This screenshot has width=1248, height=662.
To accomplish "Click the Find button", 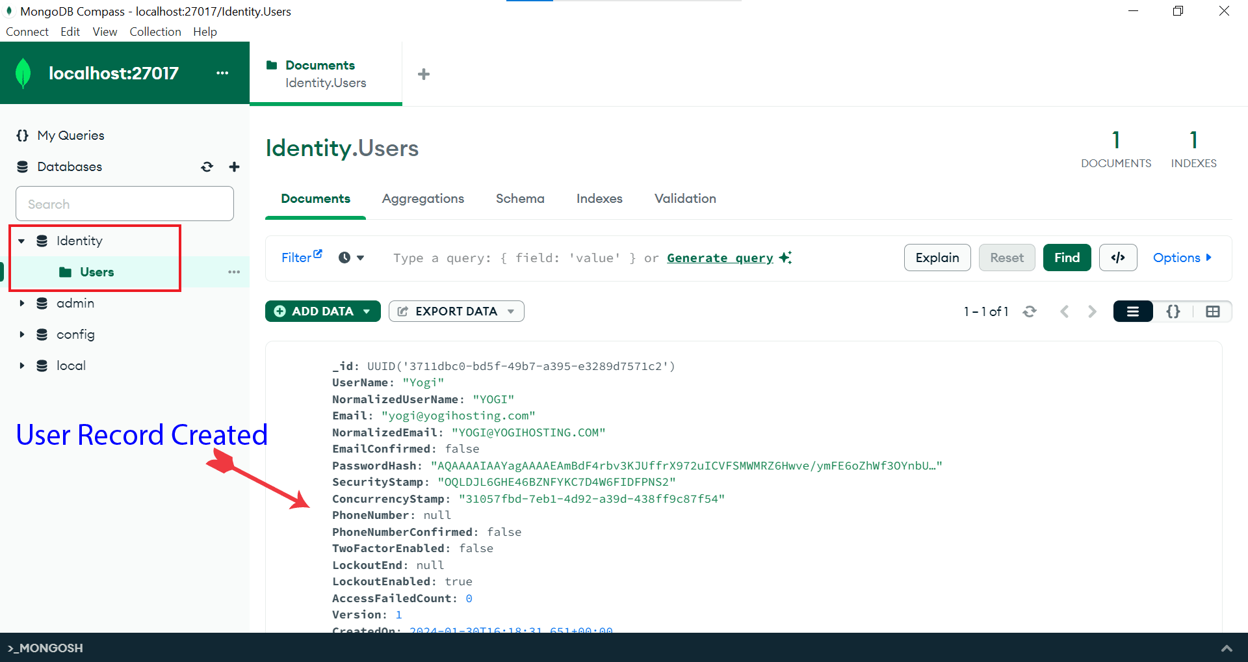I will (x=1067, y=258).
